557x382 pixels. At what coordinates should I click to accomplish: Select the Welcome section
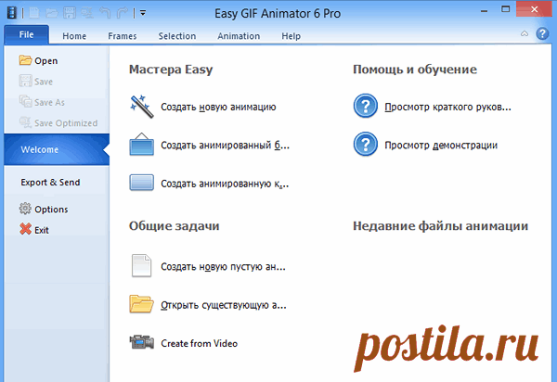click(57, 149)
